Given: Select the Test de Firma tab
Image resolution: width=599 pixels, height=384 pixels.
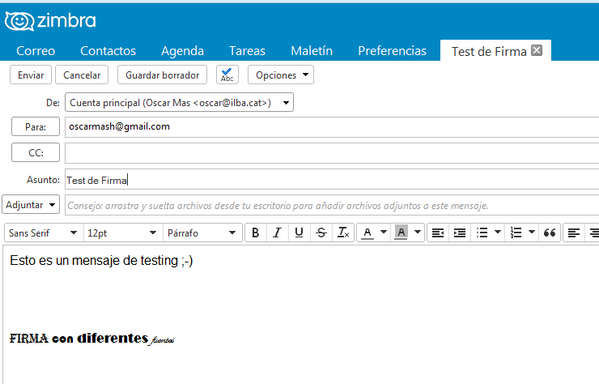Looking at the screenshot, I should coord(489,51).
